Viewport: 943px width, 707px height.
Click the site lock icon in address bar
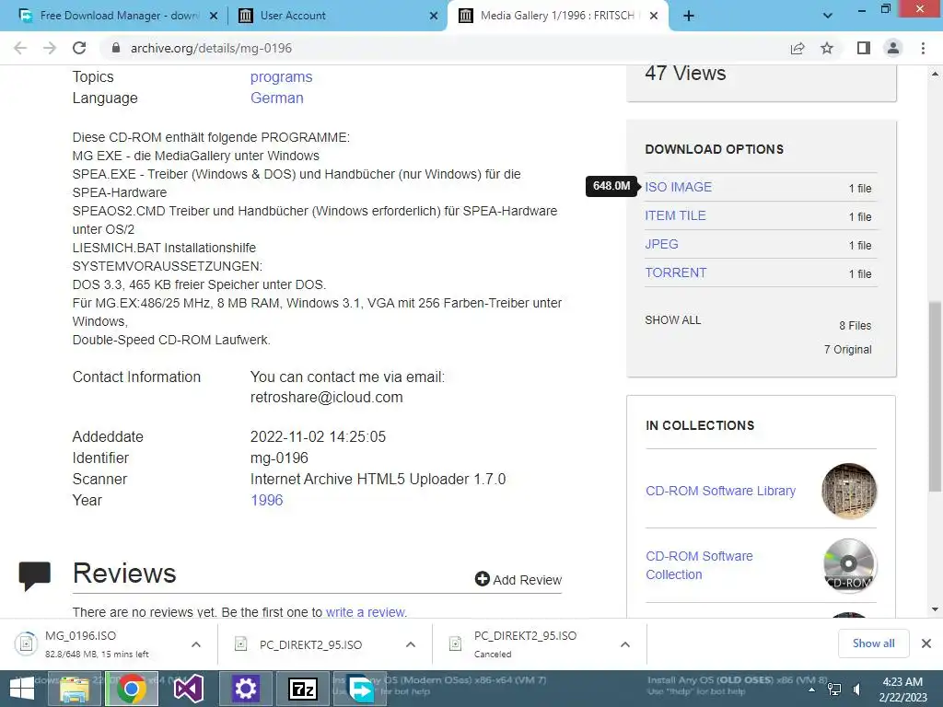point(116,48)
